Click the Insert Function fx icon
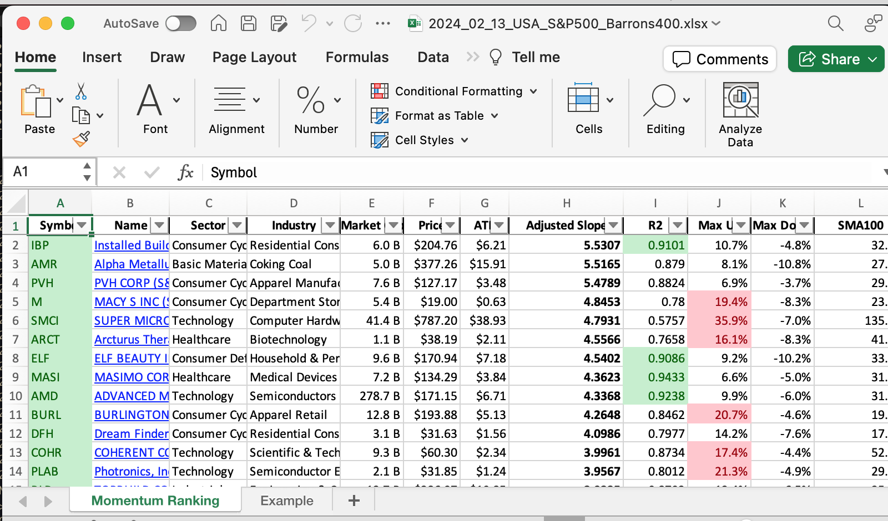Viewport: 888px width, 521px height. (185, 172)
